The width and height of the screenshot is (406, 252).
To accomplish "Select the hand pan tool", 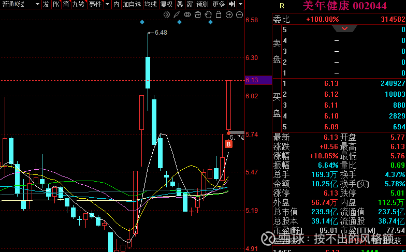I will pos(208,14).
